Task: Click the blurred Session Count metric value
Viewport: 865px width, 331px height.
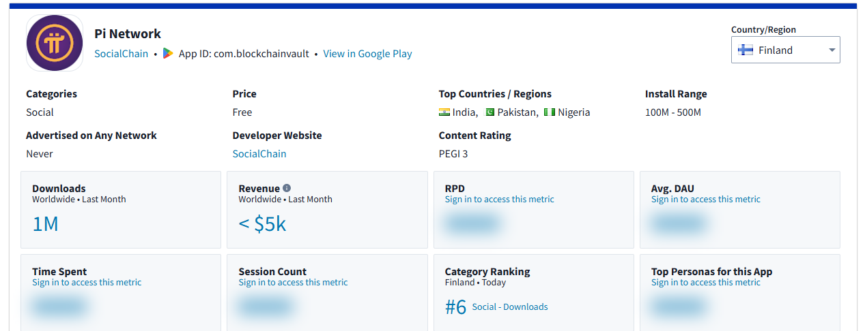Action: click(x=266, y=306)
